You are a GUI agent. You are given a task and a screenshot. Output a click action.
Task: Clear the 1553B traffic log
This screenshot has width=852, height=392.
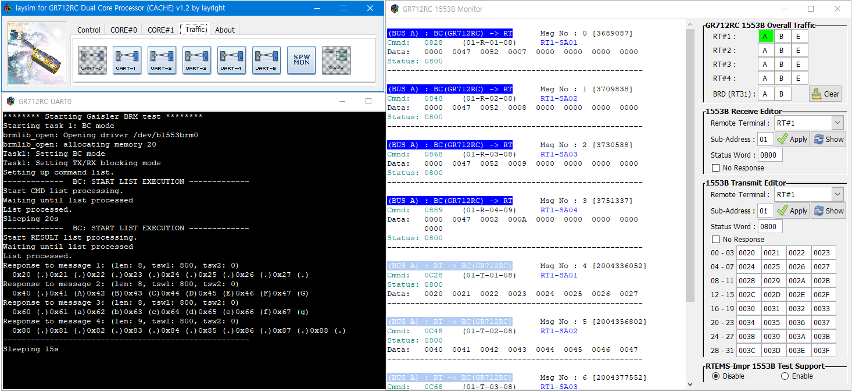pos(825,93)
